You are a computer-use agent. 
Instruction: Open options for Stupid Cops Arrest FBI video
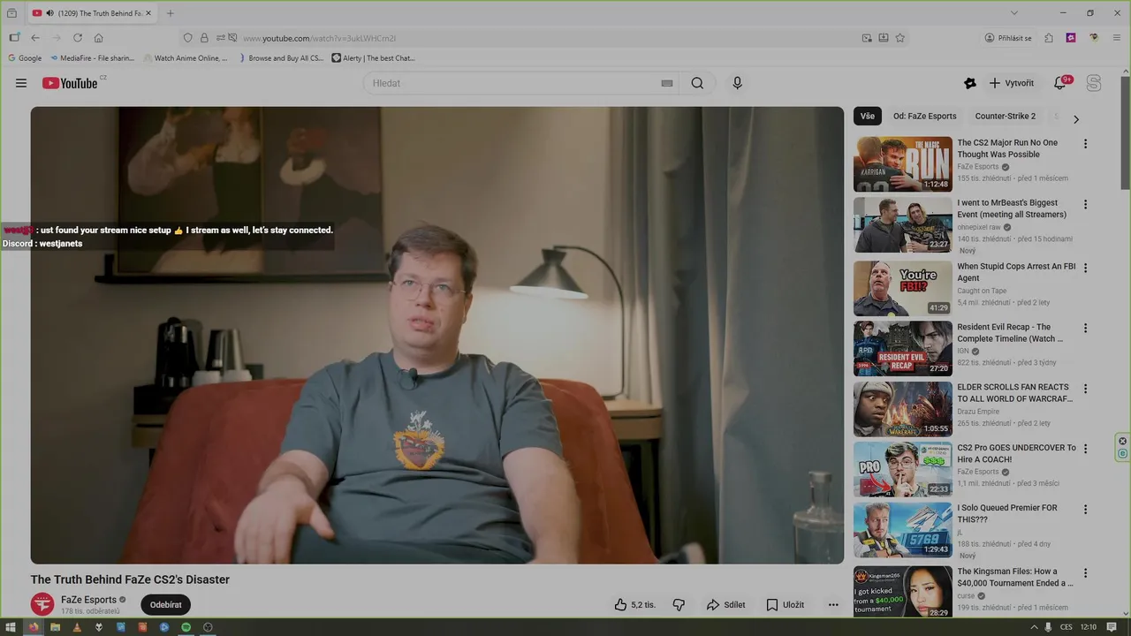[x=1085, y=268]
